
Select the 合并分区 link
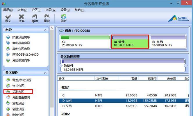pos(18,86)
